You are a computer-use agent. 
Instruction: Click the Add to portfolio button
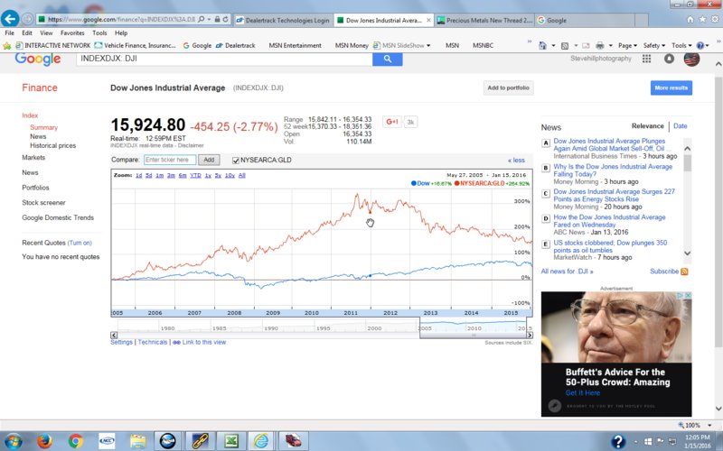coord(508,87)
